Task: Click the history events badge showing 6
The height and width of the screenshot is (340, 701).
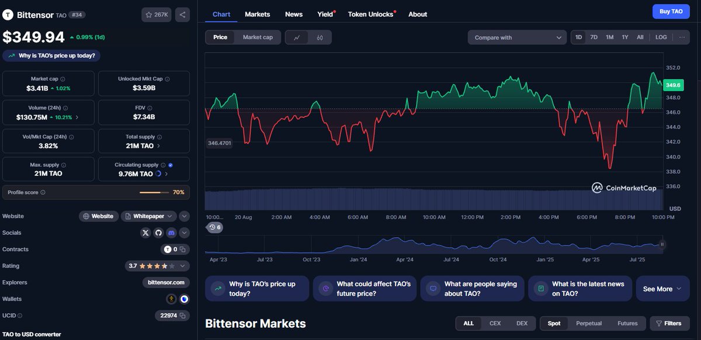Action: click(x=214, y=227)
